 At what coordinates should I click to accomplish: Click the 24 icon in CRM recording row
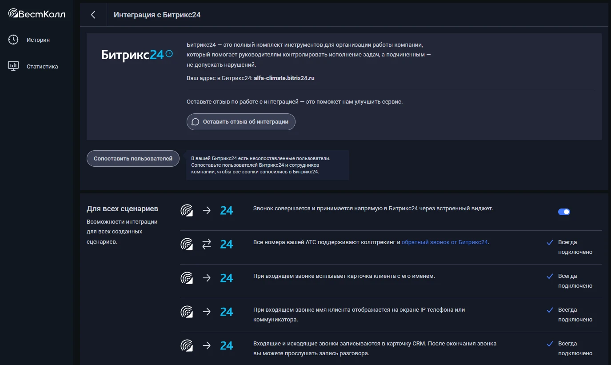[227, 345]
